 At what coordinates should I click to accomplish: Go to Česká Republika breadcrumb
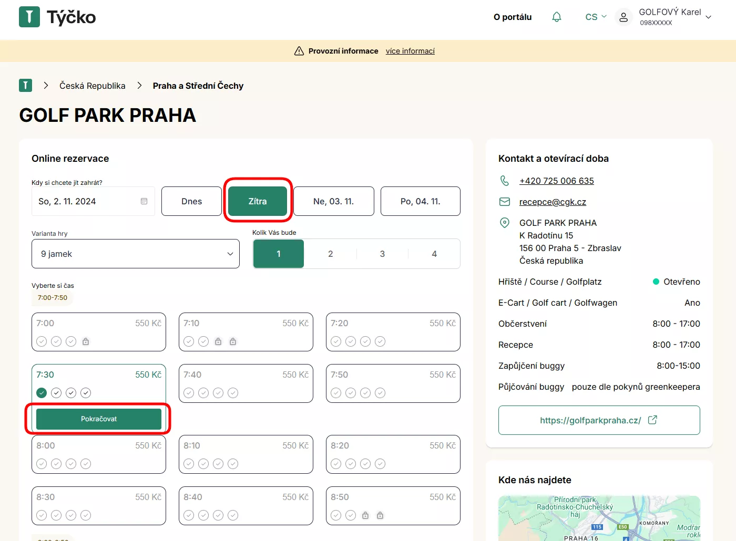click(93, 86)
